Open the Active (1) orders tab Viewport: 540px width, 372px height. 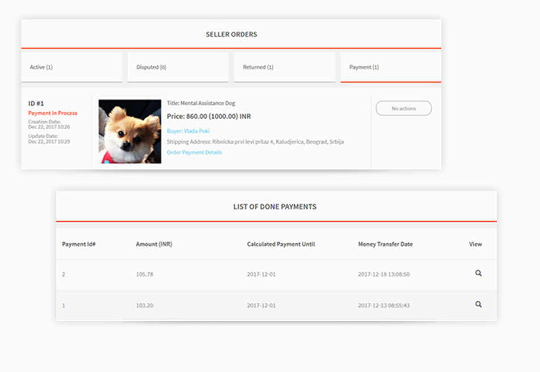coord(71,67)
